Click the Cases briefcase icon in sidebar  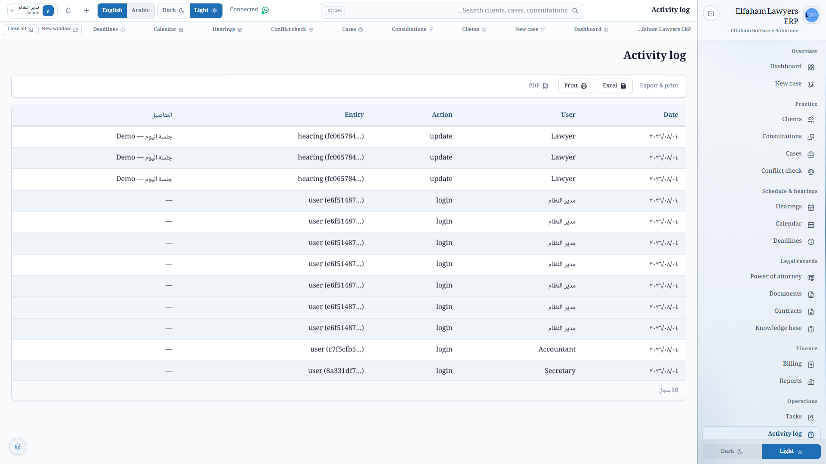point(811,155)
